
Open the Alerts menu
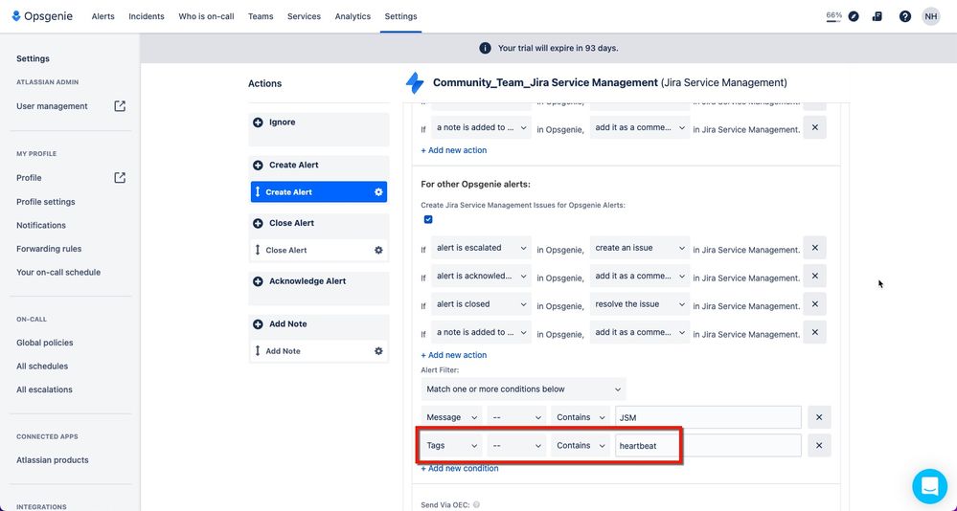(103, 16)
